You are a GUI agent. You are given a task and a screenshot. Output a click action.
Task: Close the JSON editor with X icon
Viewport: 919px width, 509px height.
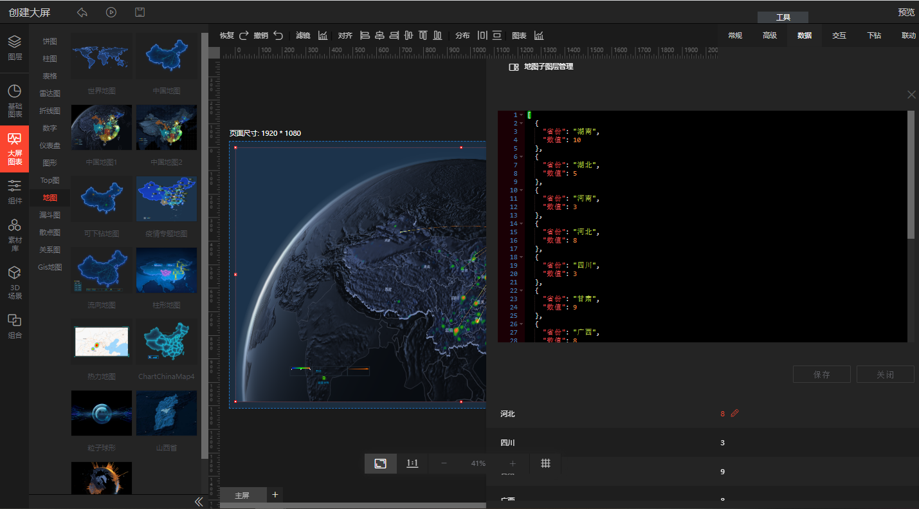(911, 95)
